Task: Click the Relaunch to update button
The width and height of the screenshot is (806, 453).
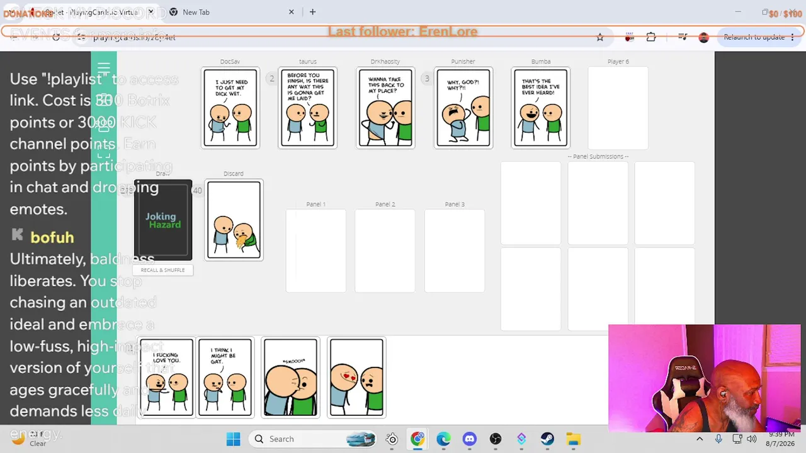Action: (754, 37)
